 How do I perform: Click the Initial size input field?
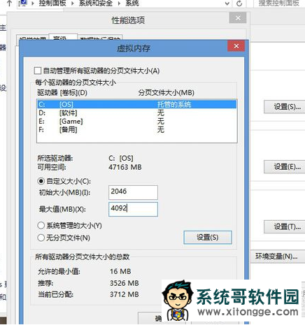(x=133, y=192)
